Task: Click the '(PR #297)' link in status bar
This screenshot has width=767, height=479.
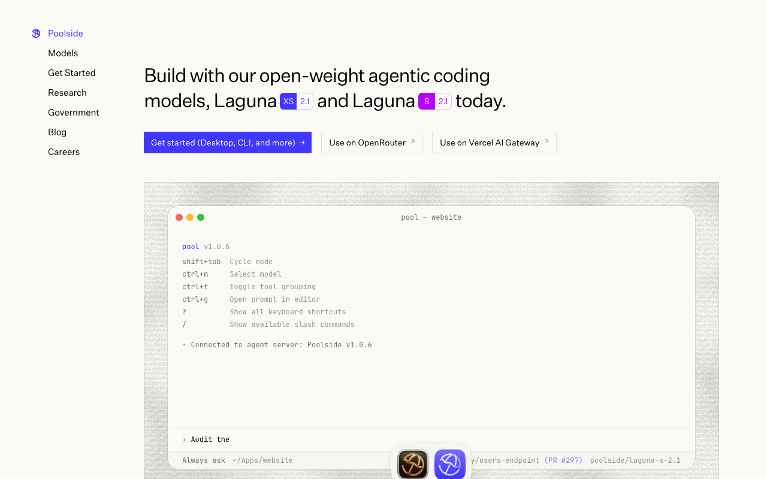Action: (563, 460)
